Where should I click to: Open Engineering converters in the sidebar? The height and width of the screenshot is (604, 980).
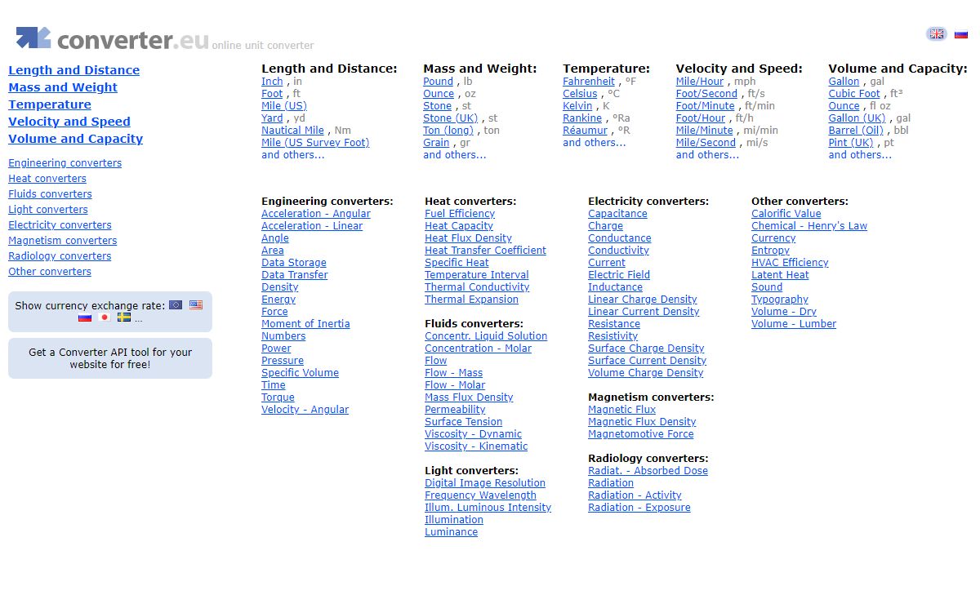click(65, 163)
